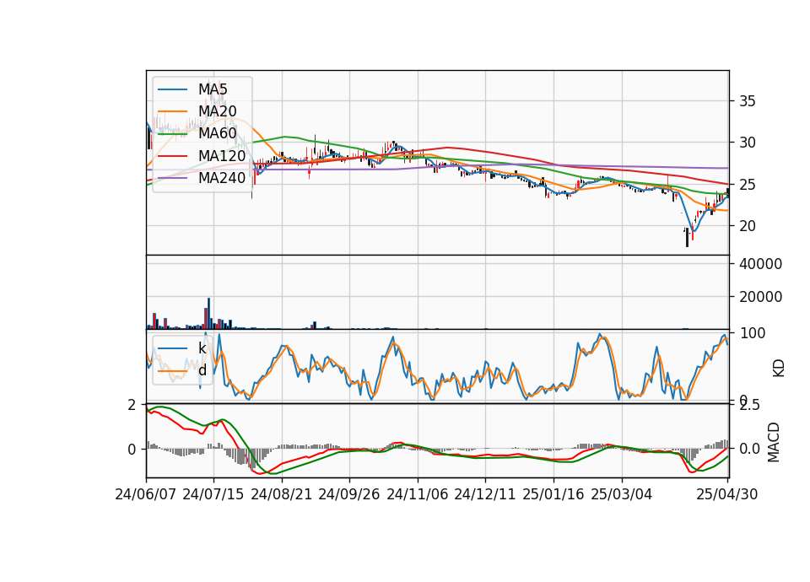Click the 24/07/15 date axis label

[213, 494]
